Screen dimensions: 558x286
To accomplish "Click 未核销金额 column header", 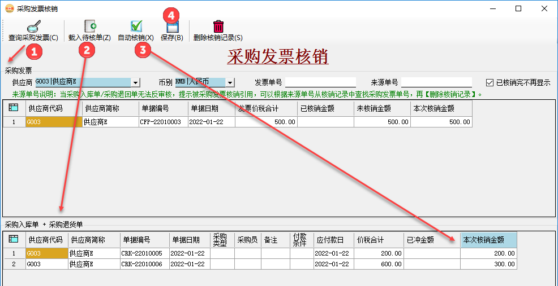I will click(382, 108).
